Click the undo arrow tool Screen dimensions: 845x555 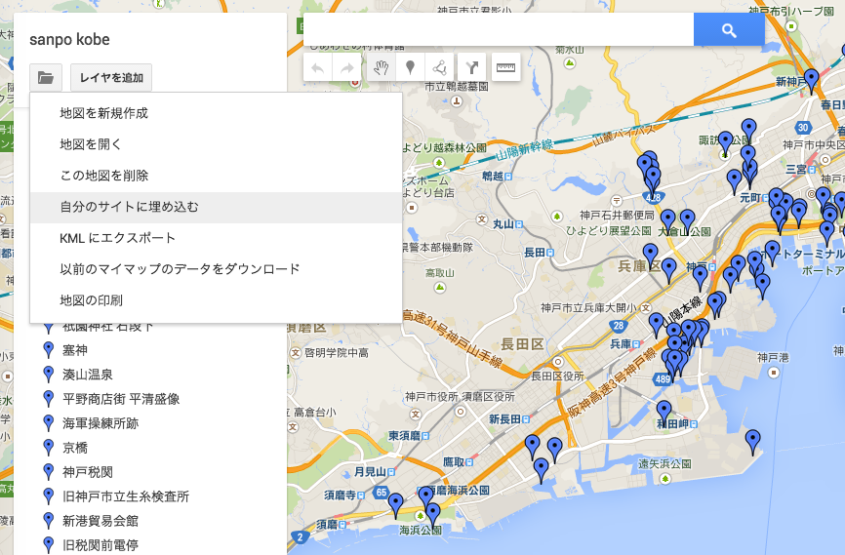pyautogui.click(x=318, y=67)
